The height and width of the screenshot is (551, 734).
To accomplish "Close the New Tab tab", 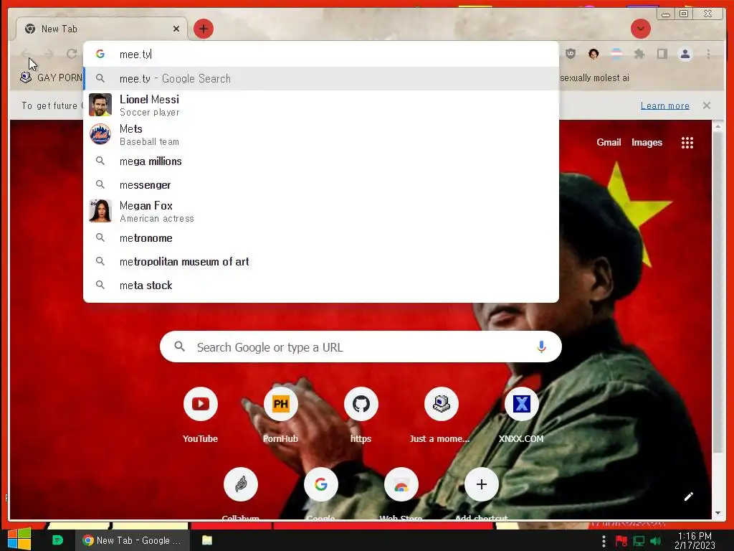I will (176, 29).
